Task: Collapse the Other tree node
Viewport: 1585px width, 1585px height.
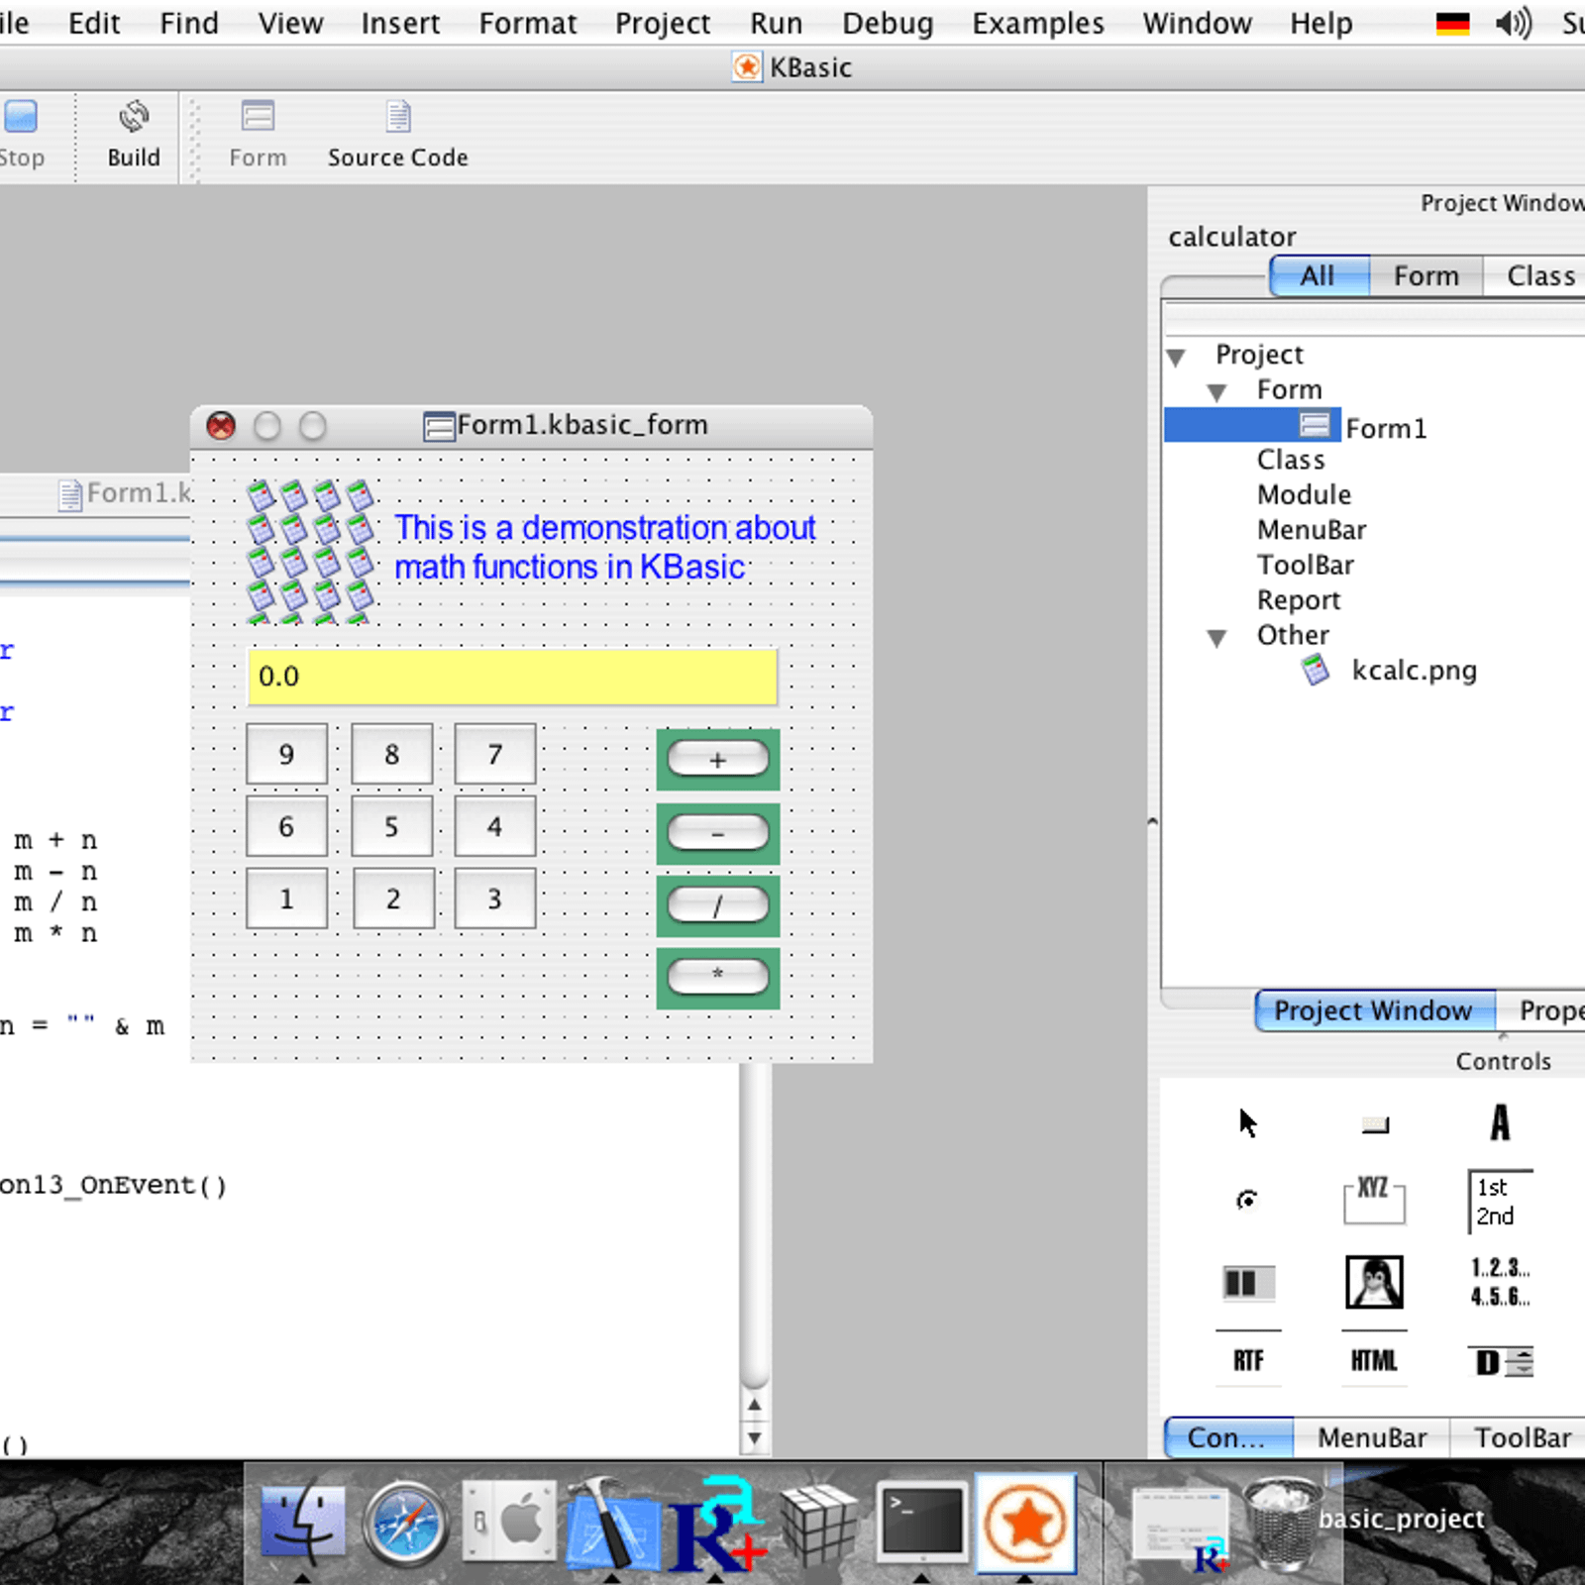Action: pos(1217,638)
